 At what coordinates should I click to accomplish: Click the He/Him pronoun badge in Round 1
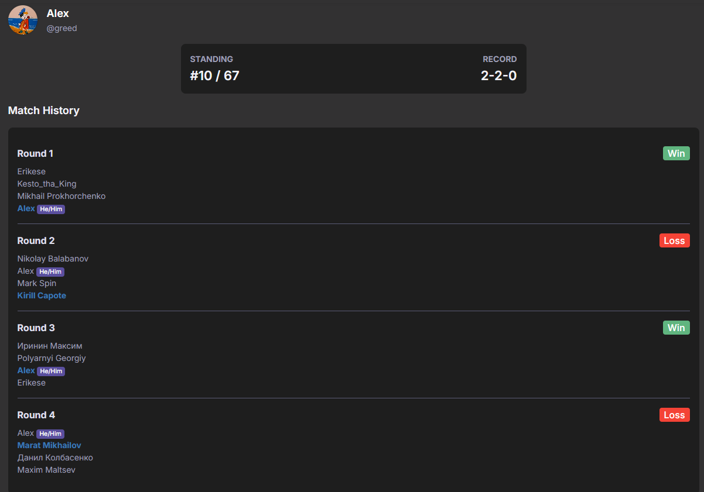tap(51, 209)
